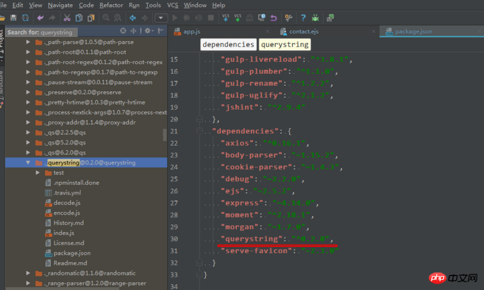Open the Refactor menu
Viewport: 484px width, 290px height.
111,5
